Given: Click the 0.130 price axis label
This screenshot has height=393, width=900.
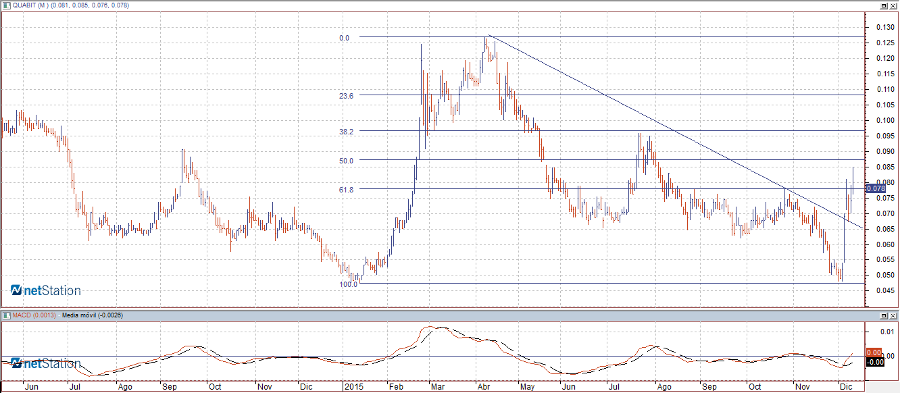Looking at the screenshot, I should 885,27.
